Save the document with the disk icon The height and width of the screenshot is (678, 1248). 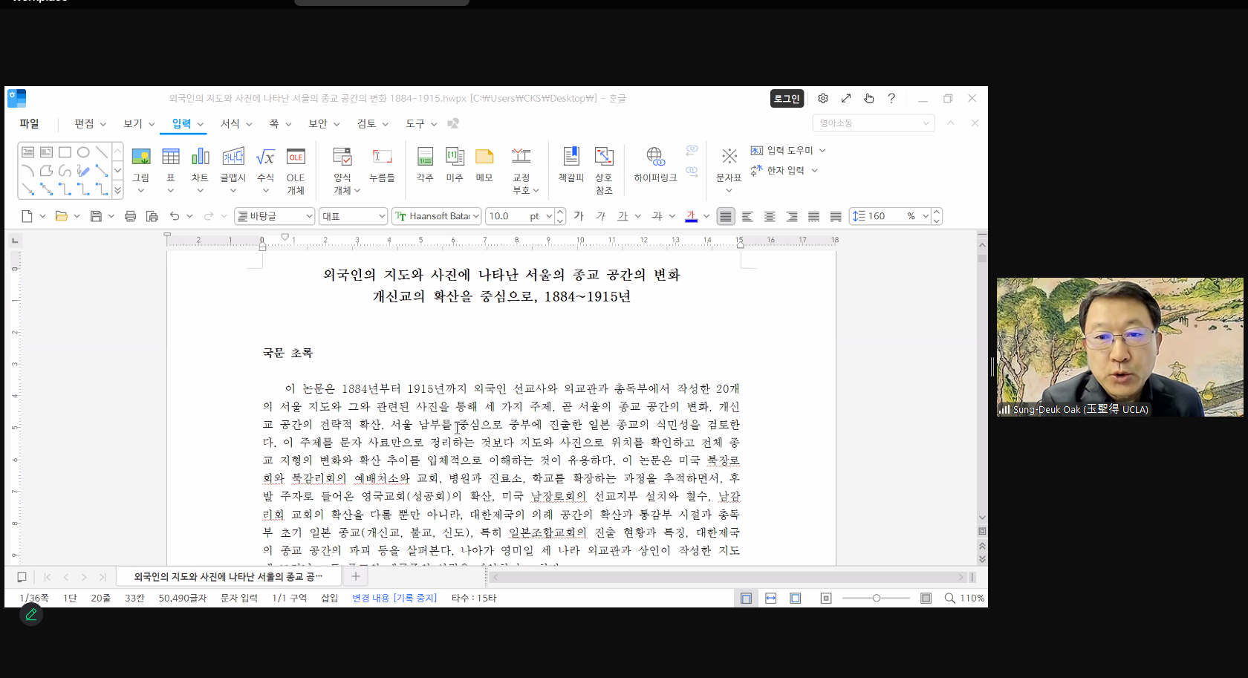[96, 216]
